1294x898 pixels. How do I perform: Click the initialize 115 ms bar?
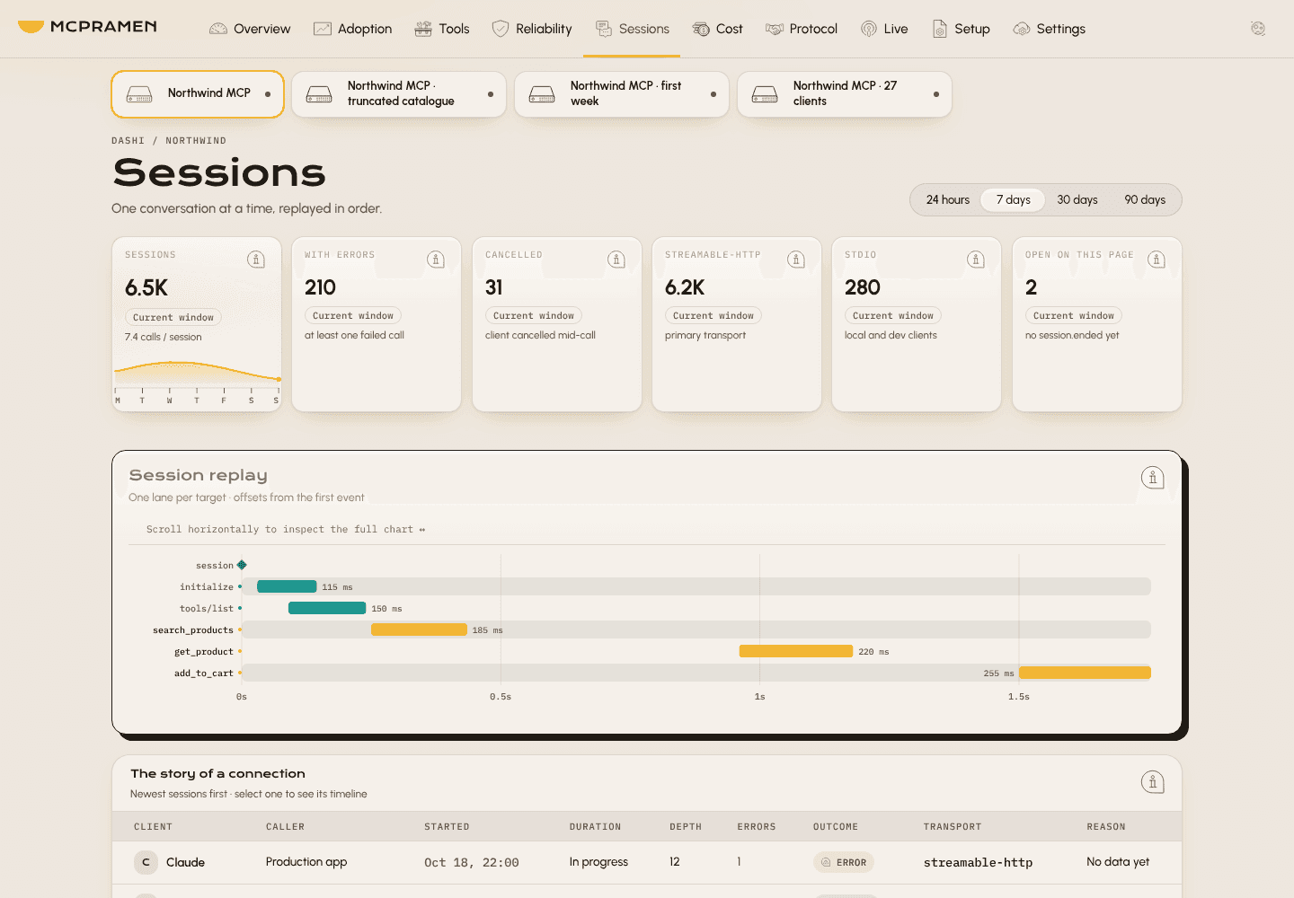(287, 586)
